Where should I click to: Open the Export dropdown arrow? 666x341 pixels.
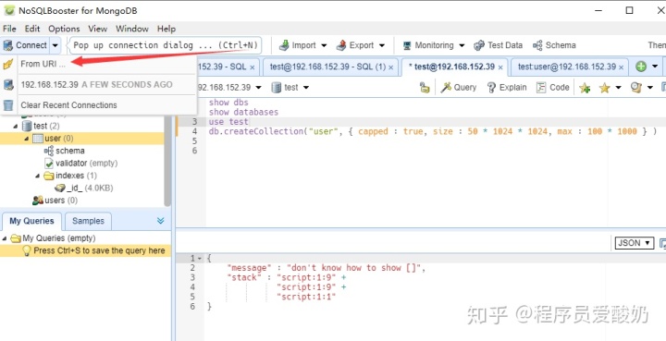click(x=382, y=45)
